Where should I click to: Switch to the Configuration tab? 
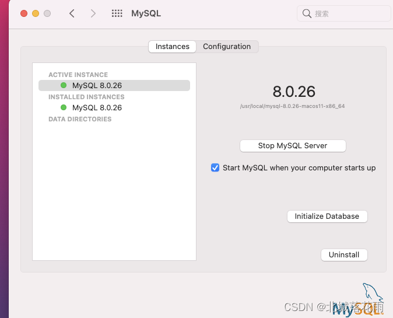coord(227,47)
